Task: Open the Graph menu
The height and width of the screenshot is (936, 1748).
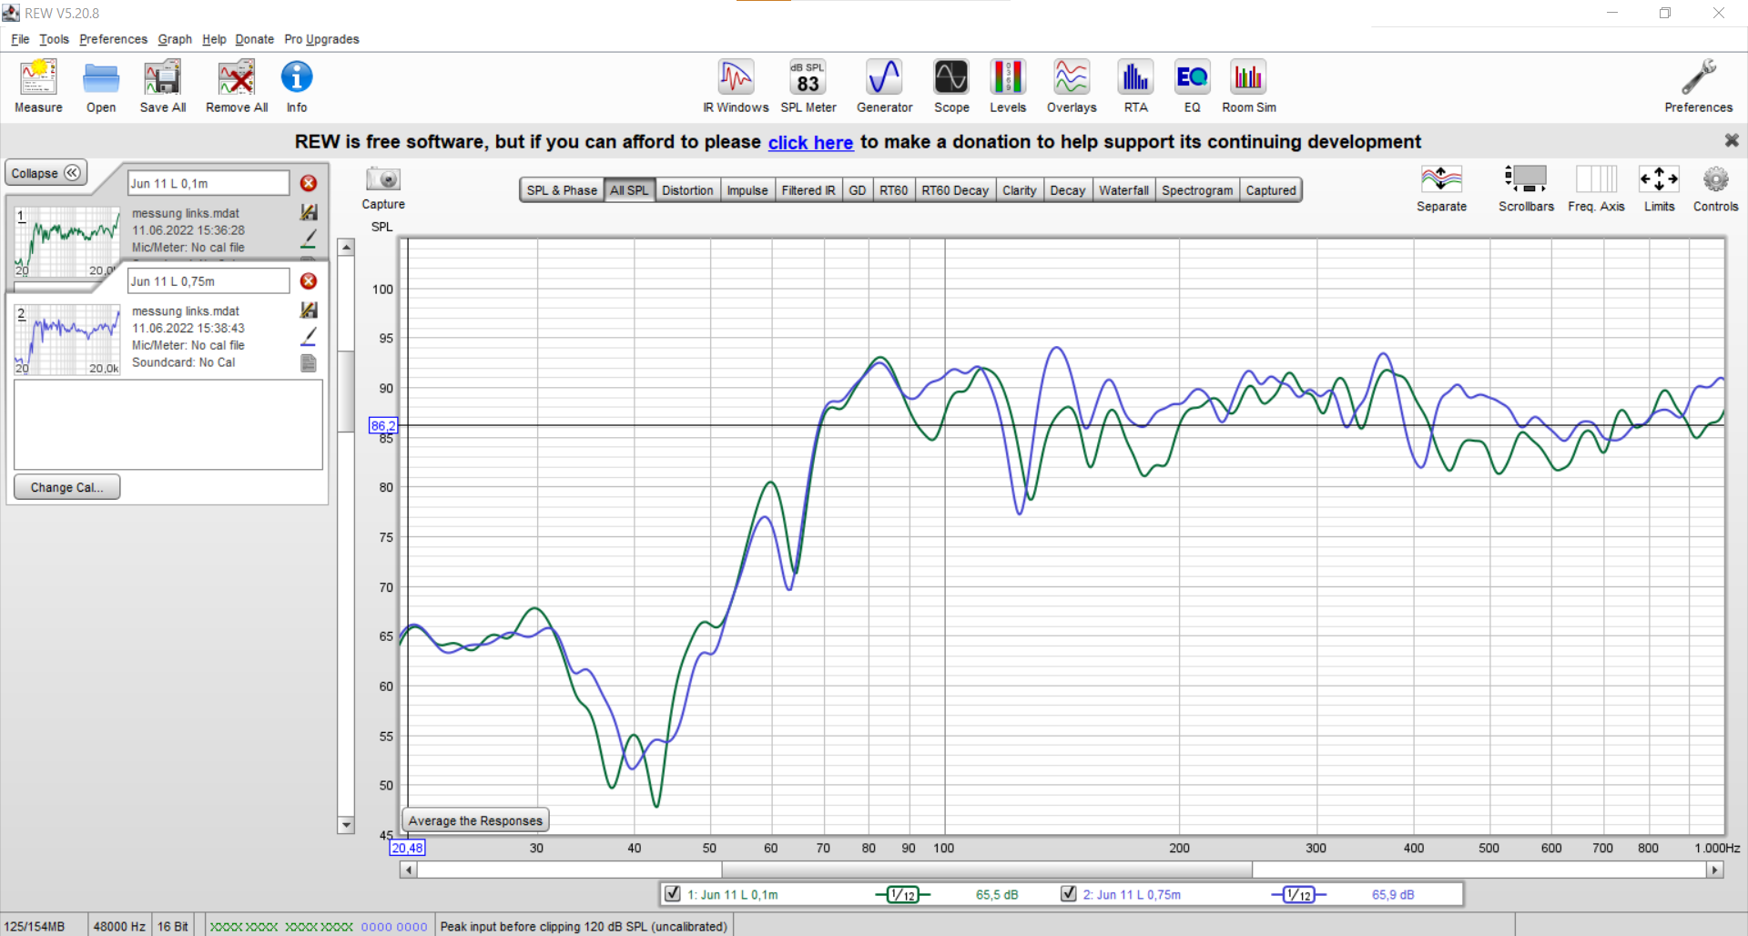Action: coord(175,39)
